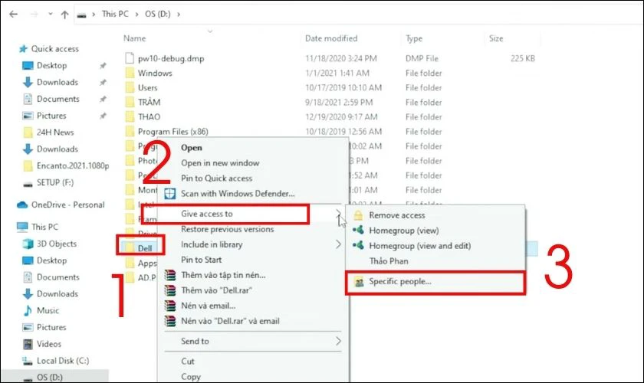The height and width of the screenshot is (383, 644).
Task: Open the 3D Objects folder icon
Action: (x=26, y=244)
